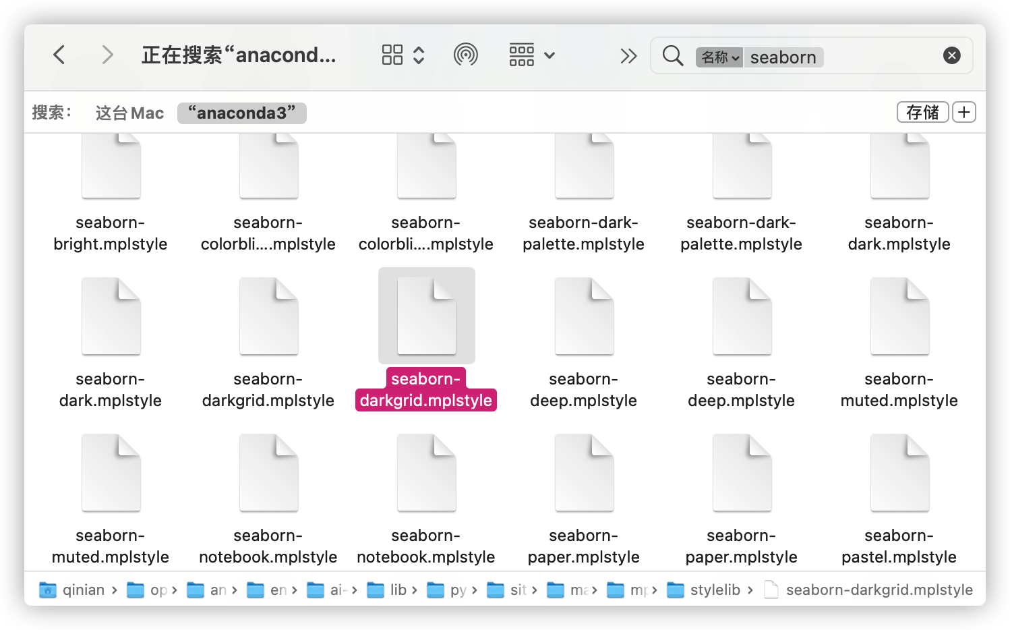Open the op folder in path bar

[x=147, y=590]
